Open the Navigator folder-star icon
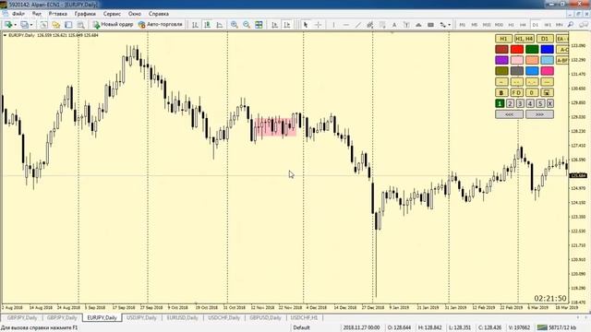 [x=56, y=25]
